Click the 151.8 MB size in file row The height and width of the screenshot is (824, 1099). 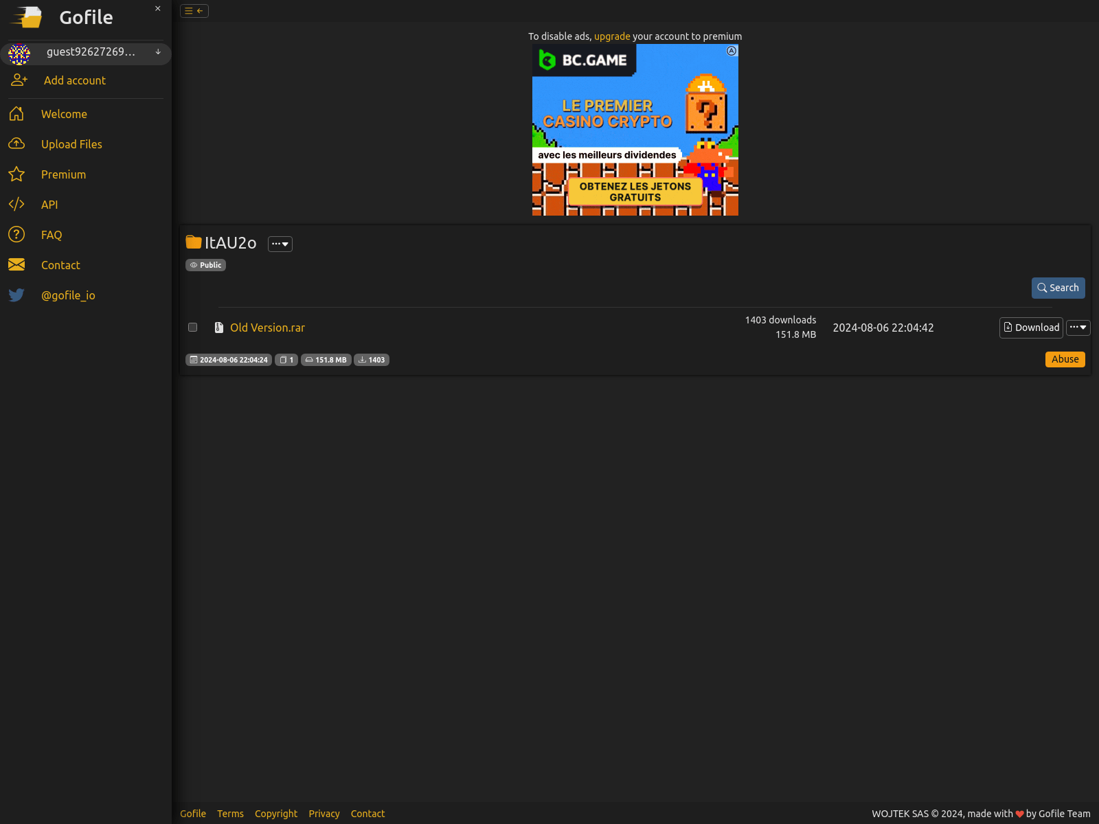[796, 334]
